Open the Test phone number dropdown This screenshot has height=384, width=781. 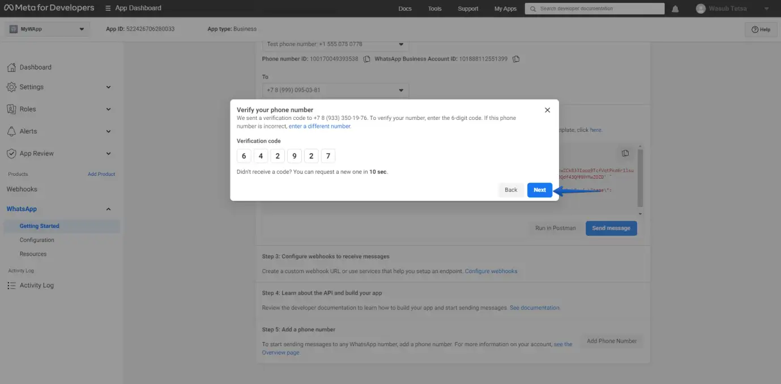(335, 44)
